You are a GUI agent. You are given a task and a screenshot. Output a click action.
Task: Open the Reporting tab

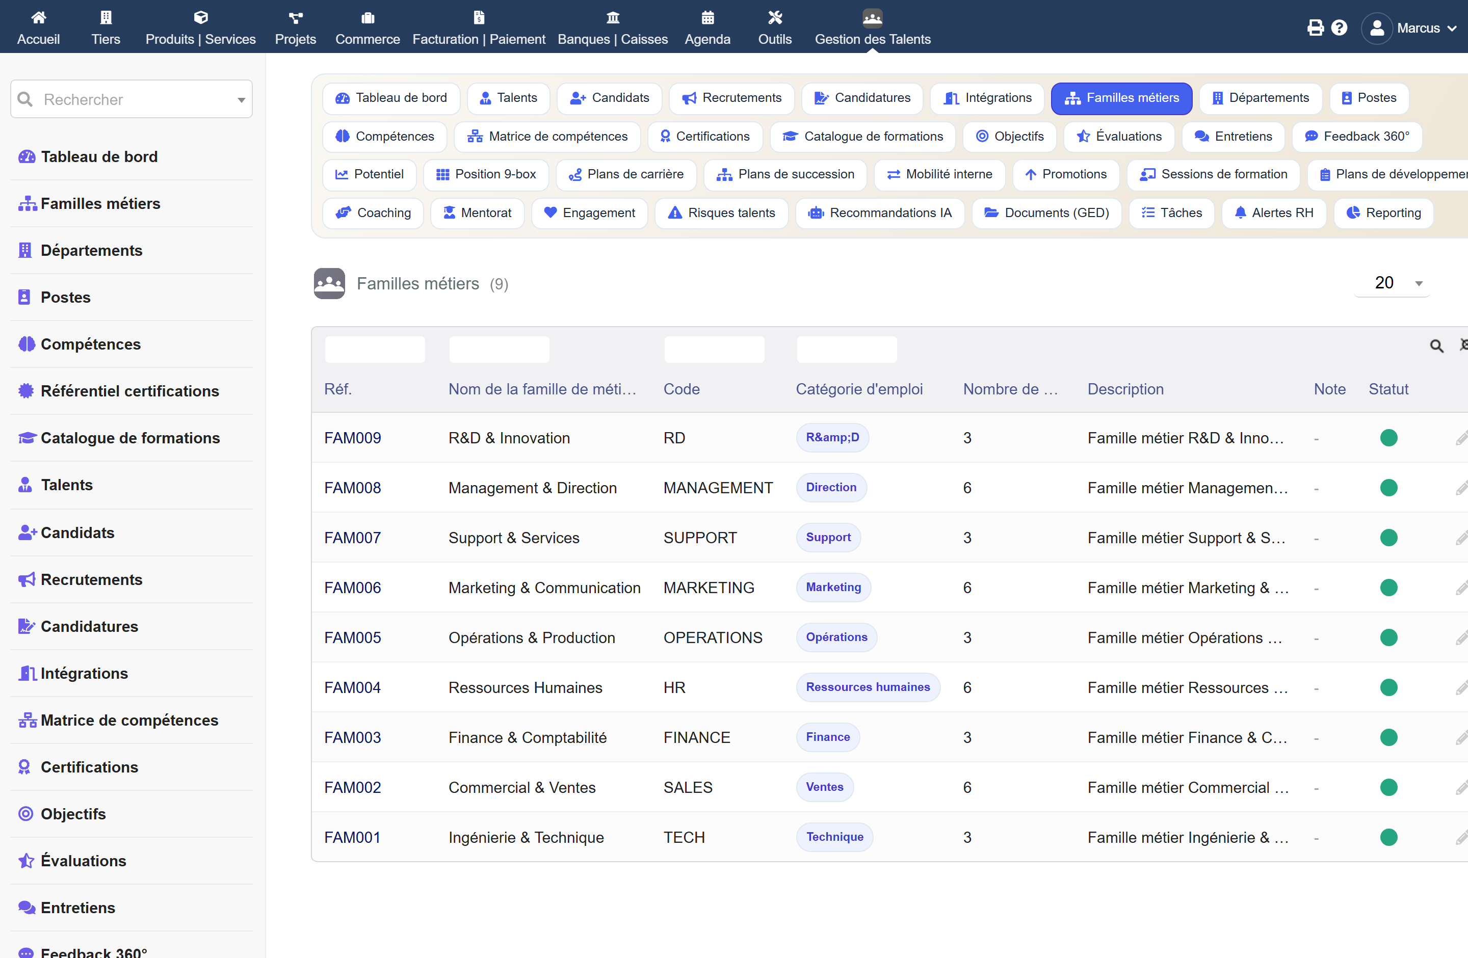click(x=1383, y=214)
